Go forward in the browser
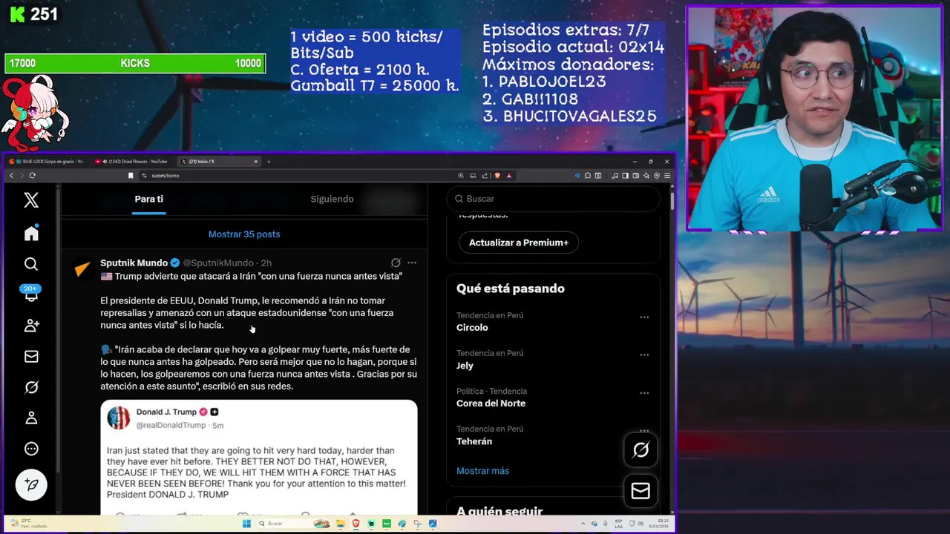 click(22, 176)
